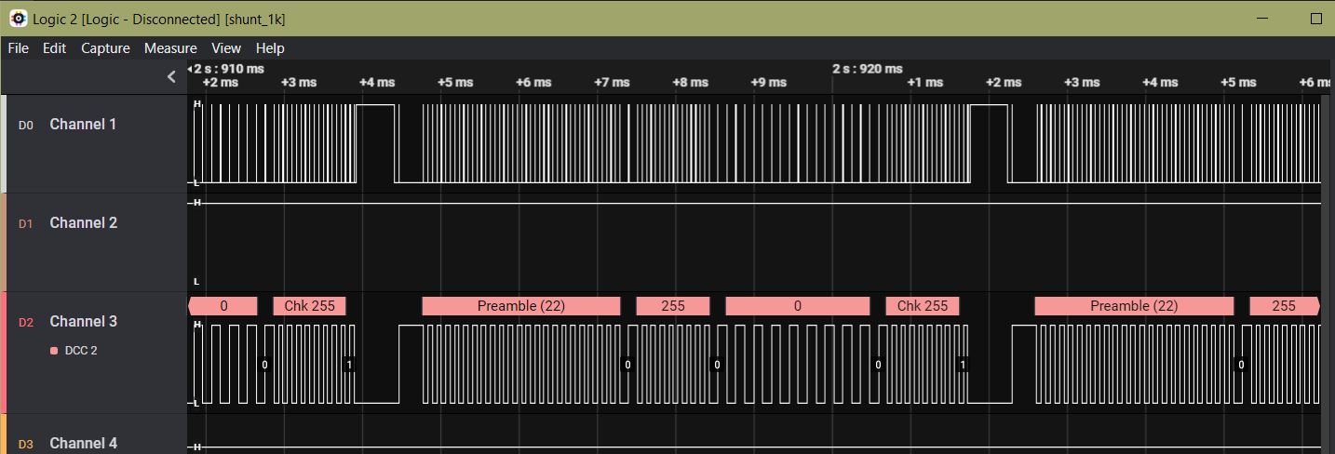Click the first Preamble (22) decoded frame

tap(520, 306)
